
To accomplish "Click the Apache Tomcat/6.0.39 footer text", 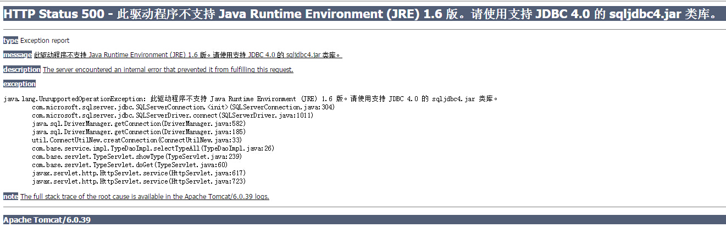I will click(x=47, y=220).
